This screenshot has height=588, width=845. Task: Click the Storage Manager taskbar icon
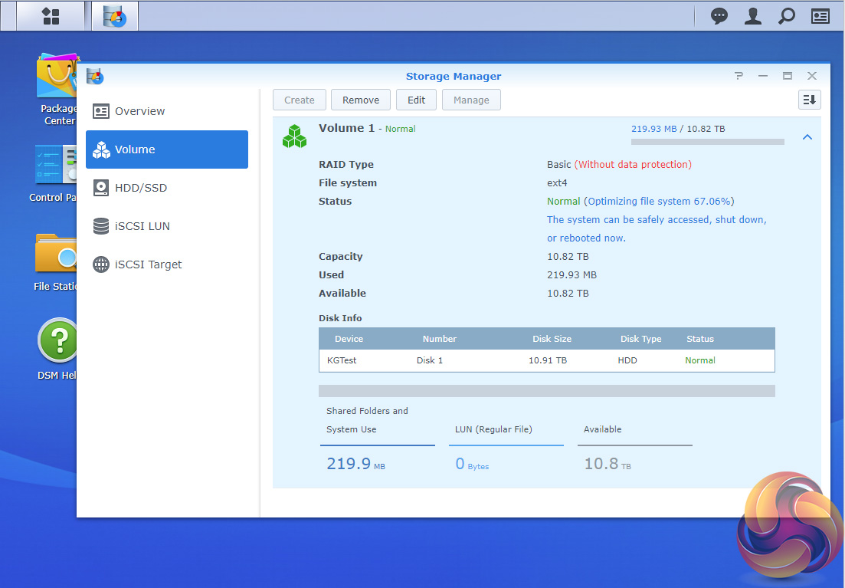115,15
